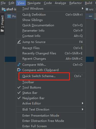The image size is (96, 129).
Task: Open the 1: Project side tool tab
Action: click(2, 24)
